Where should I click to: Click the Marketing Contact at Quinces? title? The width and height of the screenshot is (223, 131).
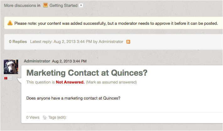[87, 73]
